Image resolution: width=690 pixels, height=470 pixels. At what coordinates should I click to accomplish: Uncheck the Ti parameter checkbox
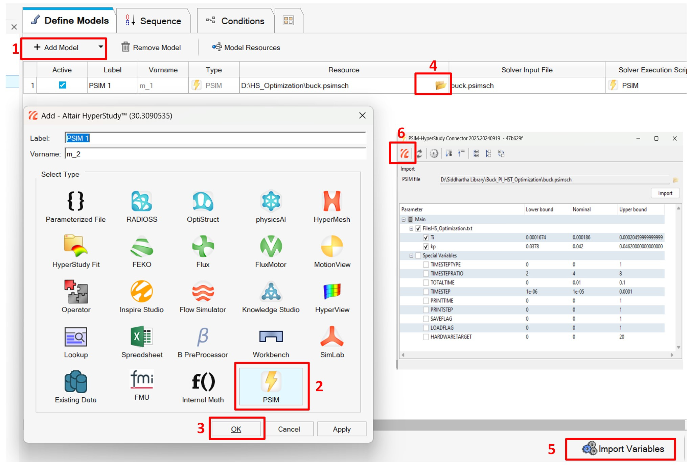[426, 238]
